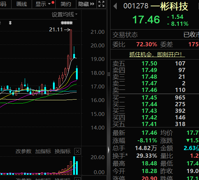Click the up-down marker icon above chart
The width and height of the screenshot is (199, 180).
coord(10,23)
